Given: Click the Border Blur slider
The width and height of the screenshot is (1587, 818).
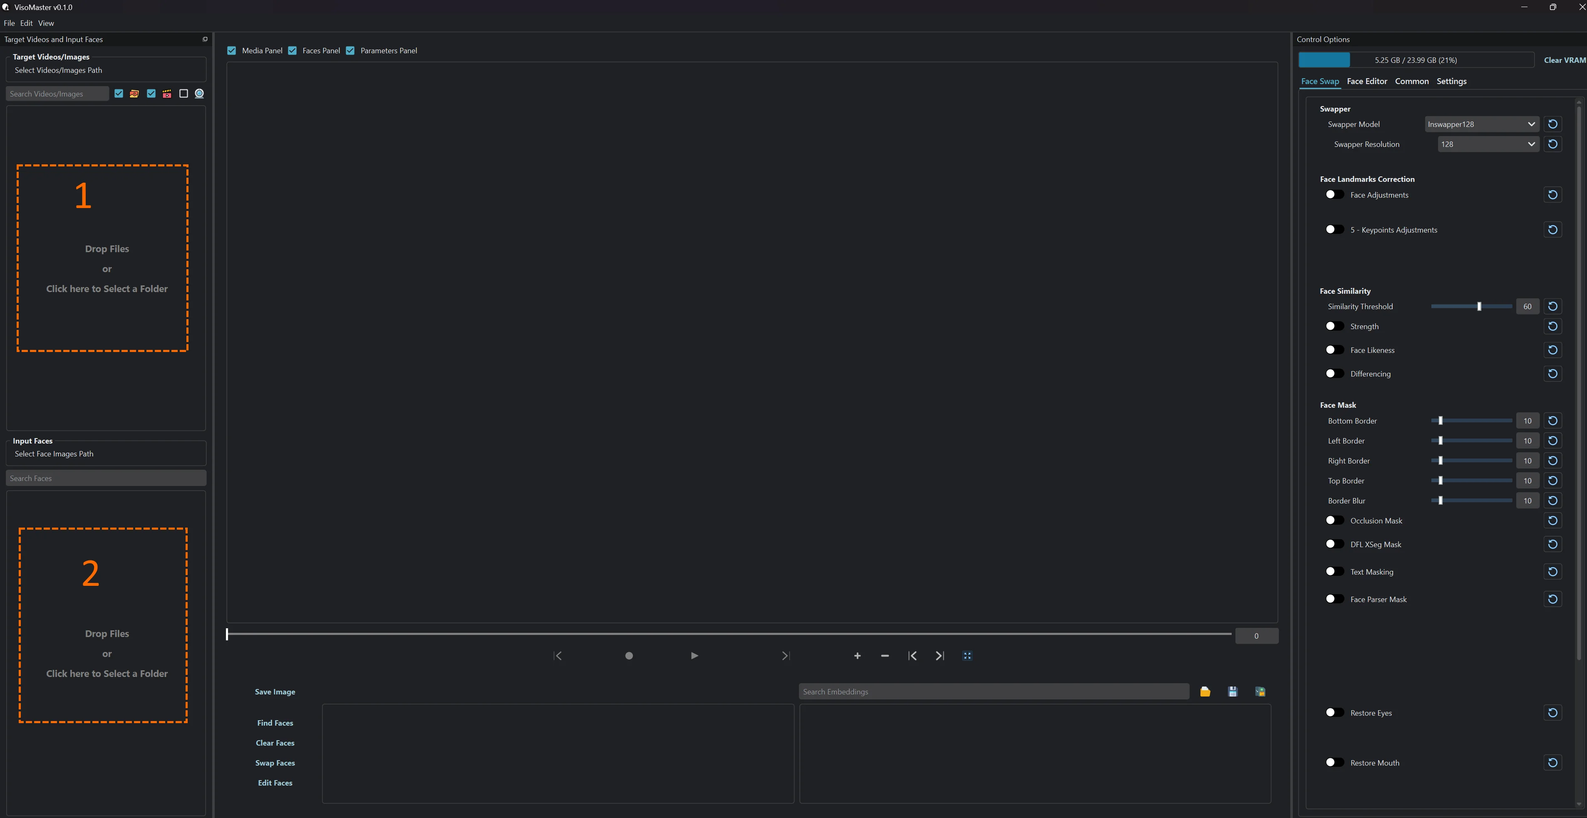Looking at the screenshot, I should click(1471, 501).
